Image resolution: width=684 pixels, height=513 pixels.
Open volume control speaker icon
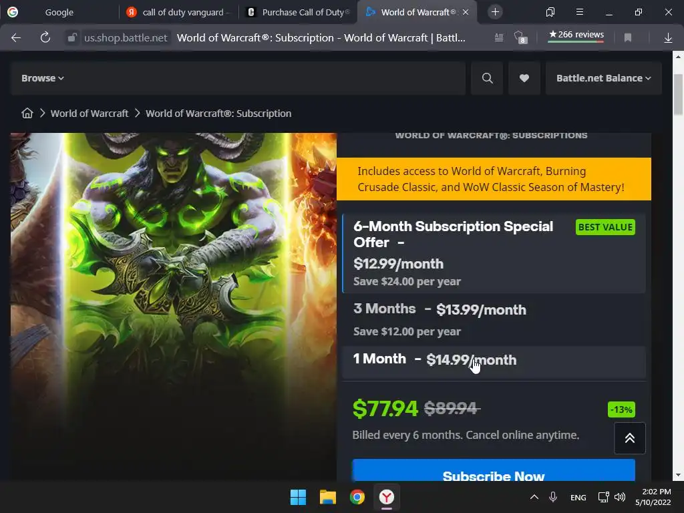pos(619,497)
